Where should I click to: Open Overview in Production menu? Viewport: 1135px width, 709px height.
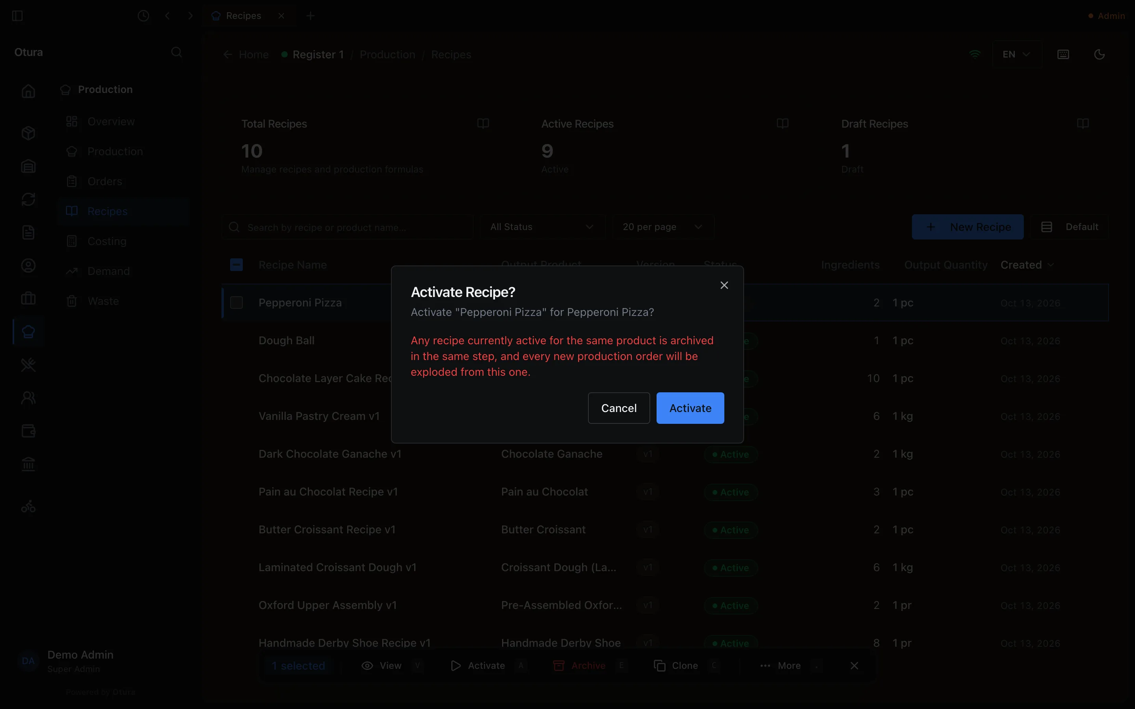[x=124, y=121]
